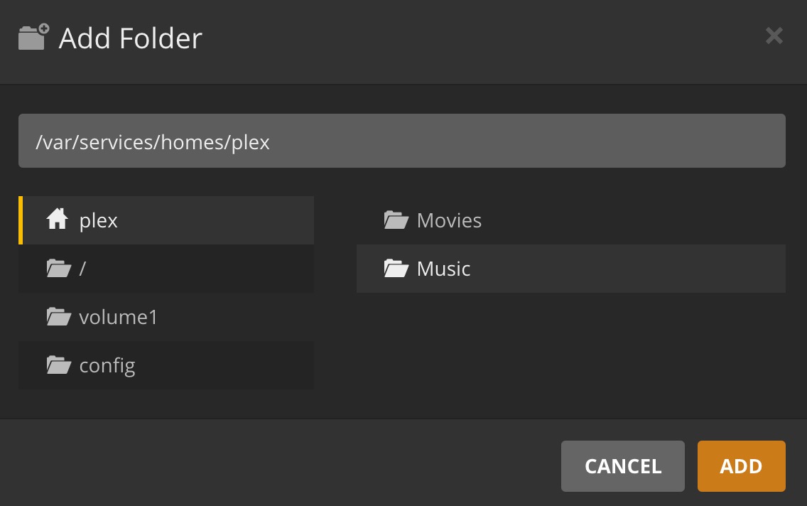Open the Movies folder by its name
The width and height of the screenshot is (807, 506).
[449, 220]
